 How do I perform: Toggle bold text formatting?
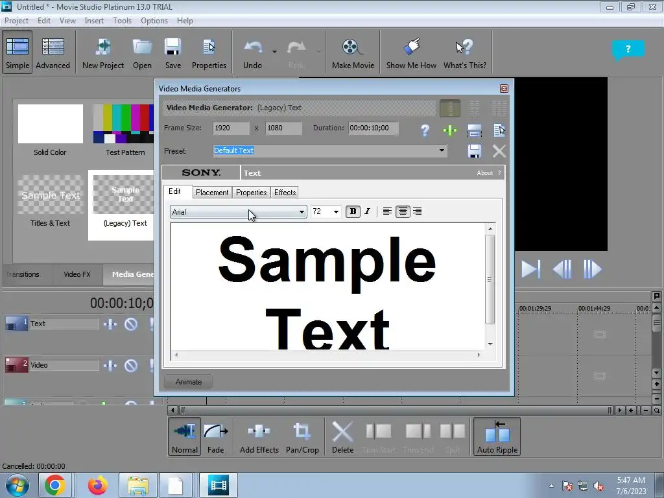coord(353,211)
